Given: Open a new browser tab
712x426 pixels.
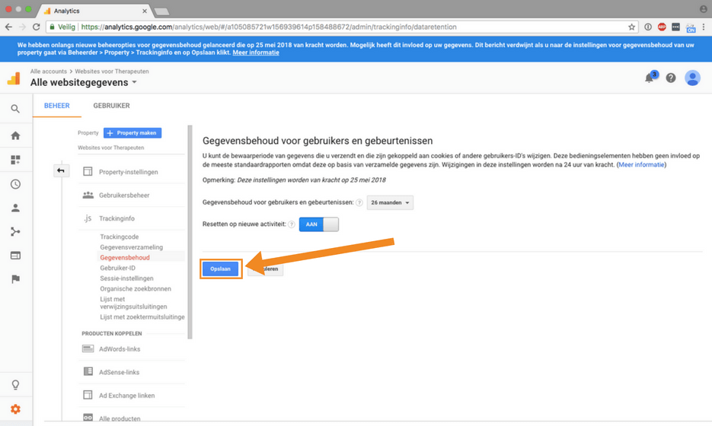Looking at the screenshot, I should tap(161, 11).
